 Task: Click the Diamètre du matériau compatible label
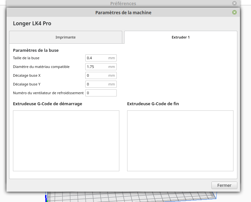coord(41,67)
